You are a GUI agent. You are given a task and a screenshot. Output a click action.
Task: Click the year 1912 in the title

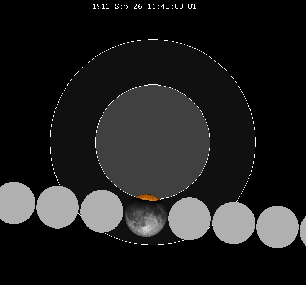click(101, 7)
